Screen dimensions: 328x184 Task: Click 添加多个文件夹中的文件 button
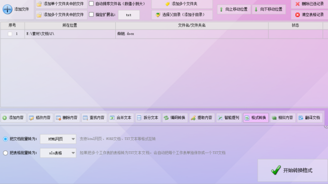coord(61,15)
